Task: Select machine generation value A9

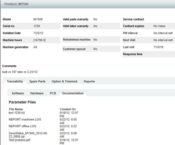Action: point(35,47)
